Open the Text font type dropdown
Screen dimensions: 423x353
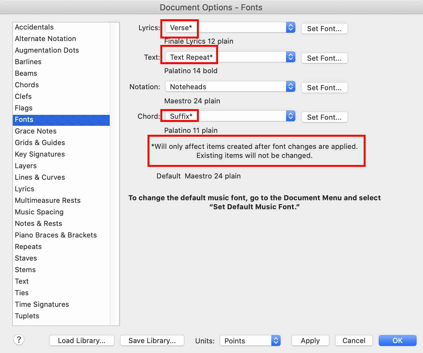click(230, 57)
